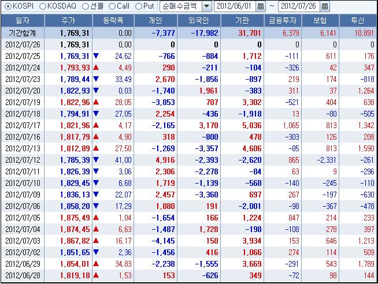
Task: Click the 투신 total 10,891 in 기간합계
Action: [x=364, y=33]
